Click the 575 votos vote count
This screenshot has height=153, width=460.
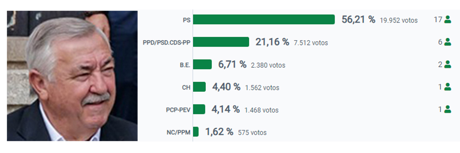pyautogui.click(x=252, y=133)
